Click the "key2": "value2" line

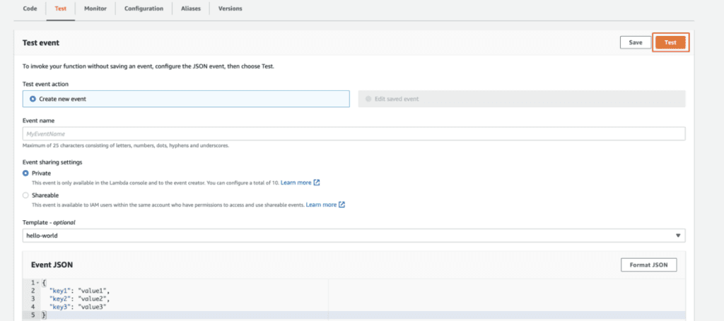click(79, 299)
